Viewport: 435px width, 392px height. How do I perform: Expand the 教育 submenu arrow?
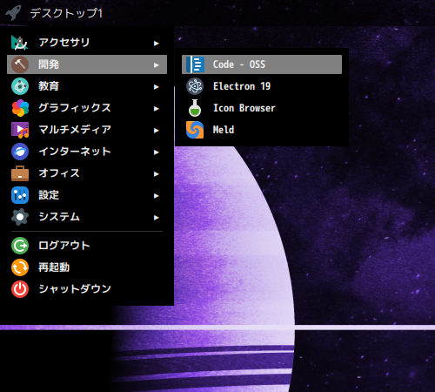(x=157, y=87)
